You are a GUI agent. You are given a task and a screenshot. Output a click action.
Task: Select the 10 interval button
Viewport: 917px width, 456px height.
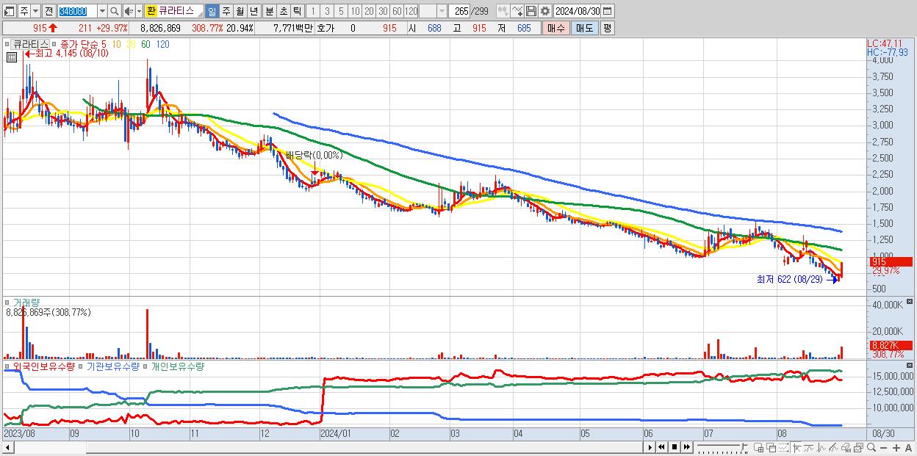pos(355,12)
